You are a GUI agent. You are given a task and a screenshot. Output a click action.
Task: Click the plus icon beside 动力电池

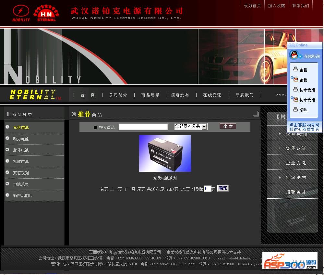point(7,138)
